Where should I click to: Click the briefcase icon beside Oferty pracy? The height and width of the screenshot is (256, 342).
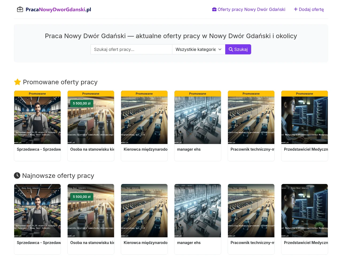point(214,9)
